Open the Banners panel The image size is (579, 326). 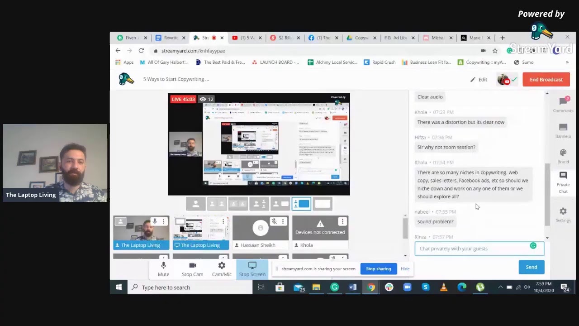click(x=563, y=131)
